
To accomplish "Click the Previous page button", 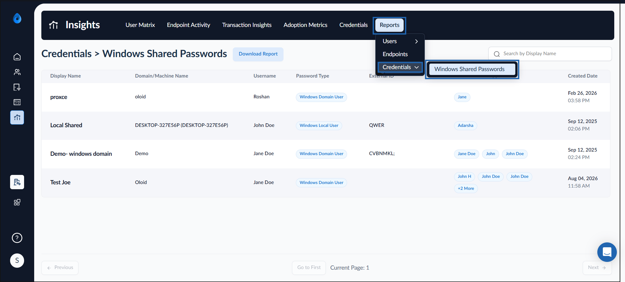I will (x=60, y=268).
